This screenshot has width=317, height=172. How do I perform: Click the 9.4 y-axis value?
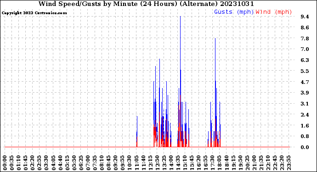(x=305, y=17)
